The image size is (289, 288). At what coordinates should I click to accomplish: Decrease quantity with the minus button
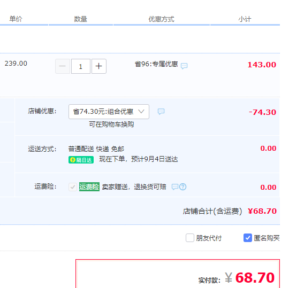pyautogui.click(x=63, y=66)
